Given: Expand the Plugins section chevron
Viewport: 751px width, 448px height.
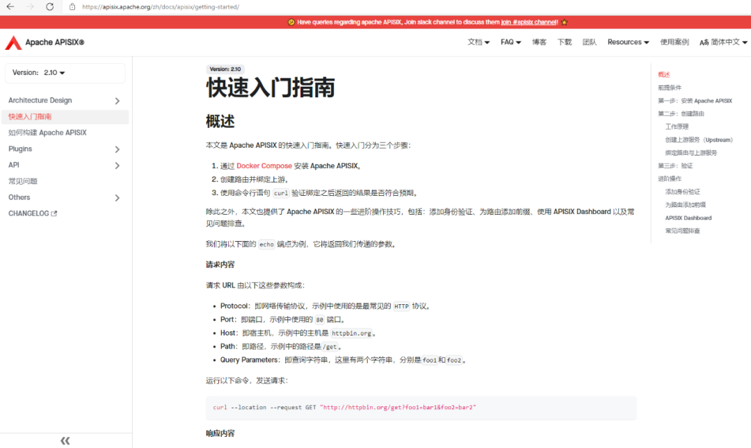Looking at the screenshot, I should 118,149.
